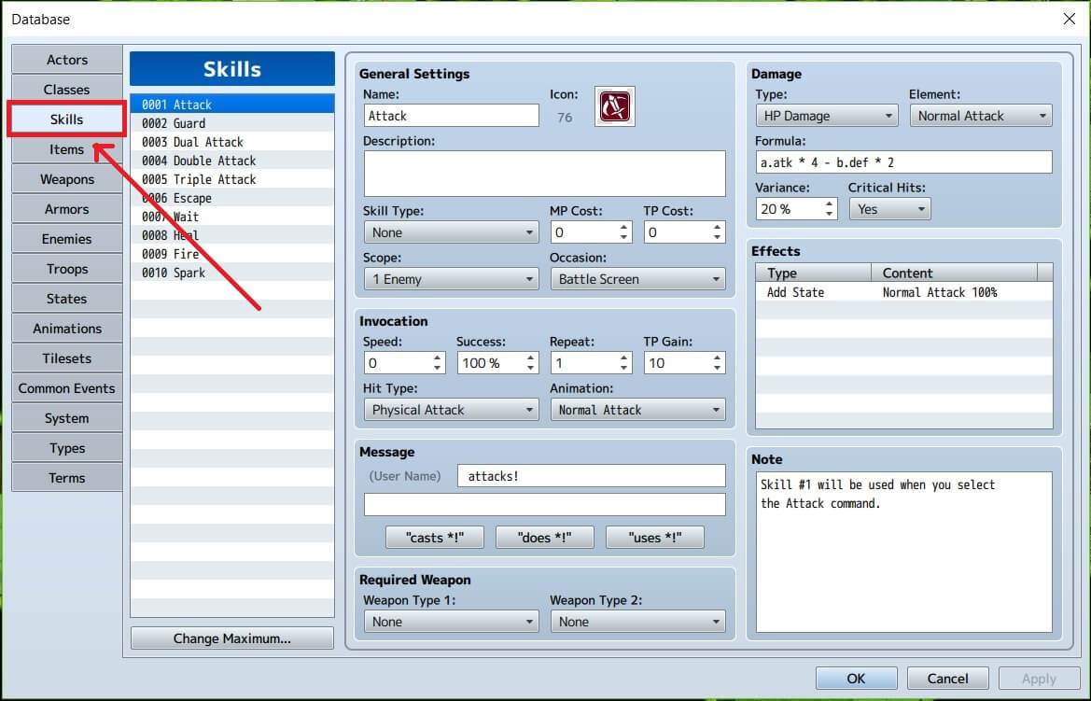Open the Skill Type dropdown
The width and height of the screenshot is (1091, 701).
451,232
